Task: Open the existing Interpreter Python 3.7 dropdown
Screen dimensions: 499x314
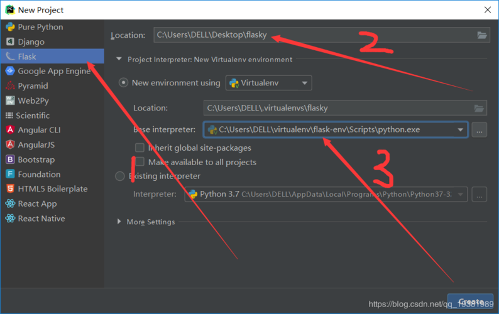Action: click(x=326, y=194)
